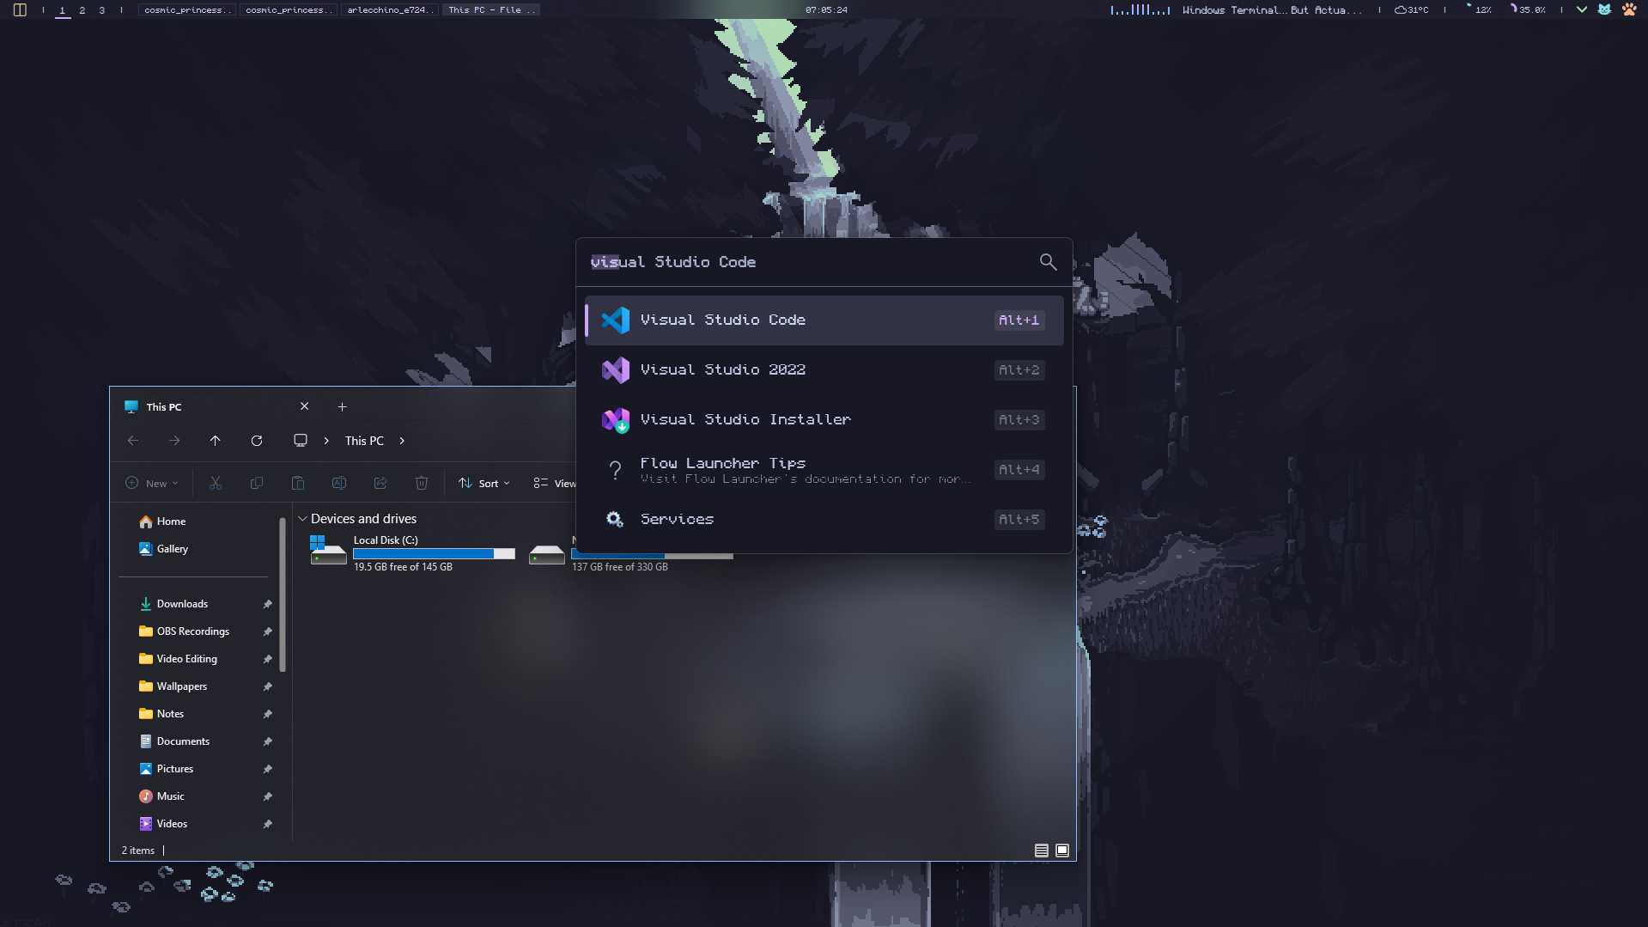1648x927 pixels.
Task: Open the Flow Launcher Tips entry
Action: click(824, 470)
